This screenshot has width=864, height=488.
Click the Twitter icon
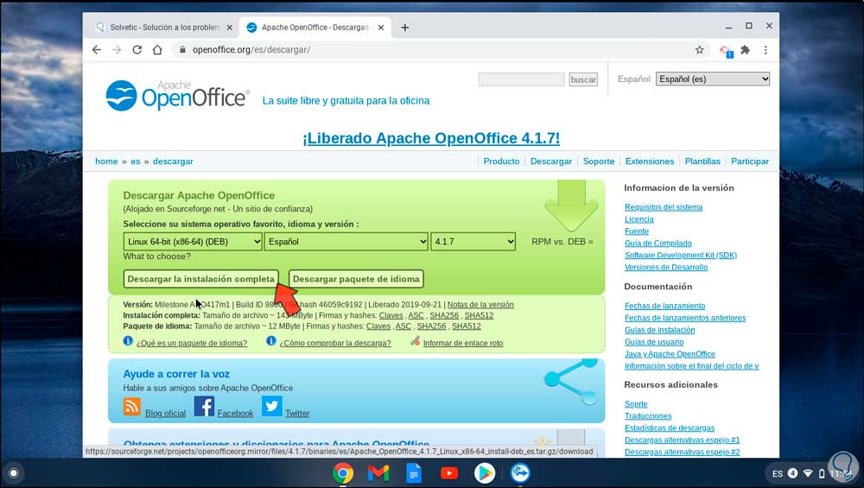271,407
